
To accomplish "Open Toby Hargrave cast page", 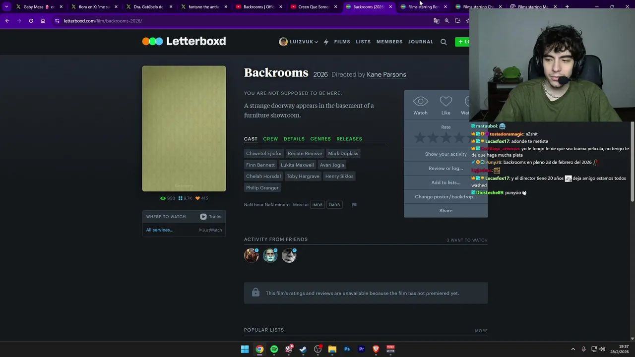I will pos(303,176).
